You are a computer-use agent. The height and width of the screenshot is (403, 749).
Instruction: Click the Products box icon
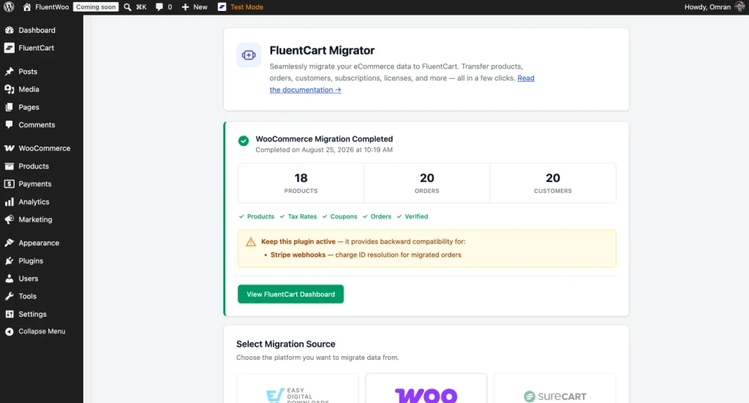coord(9,166)
